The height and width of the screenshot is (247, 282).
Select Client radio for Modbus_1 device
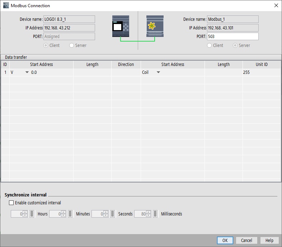point(209,45)
